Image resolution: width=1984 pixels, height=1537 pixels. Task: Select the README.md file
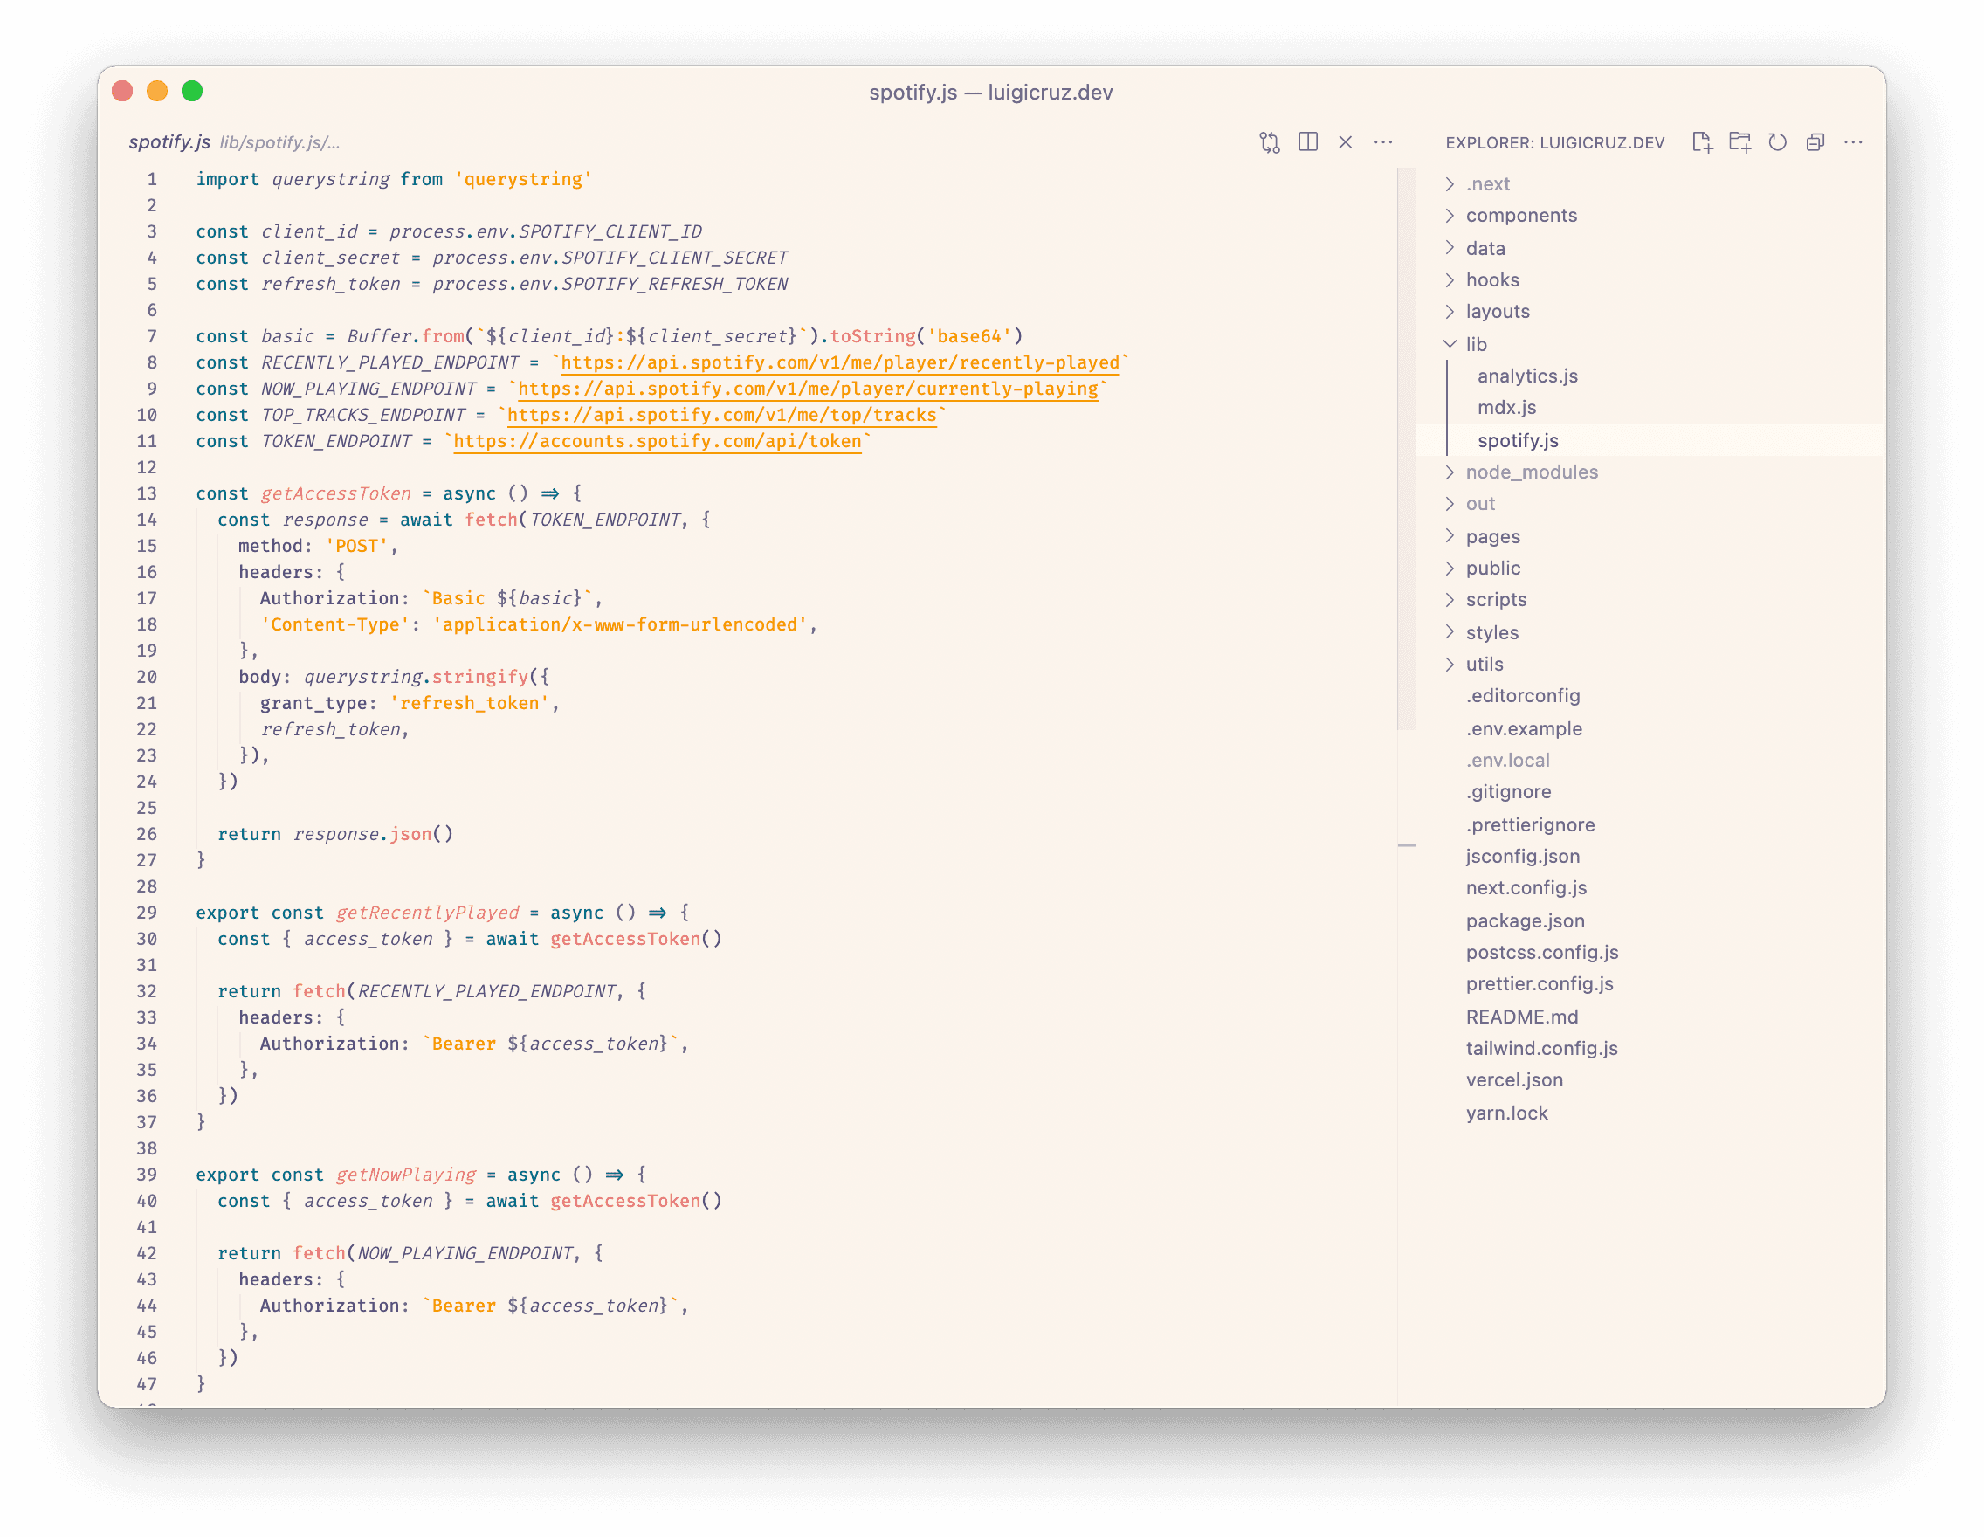1524,1017
